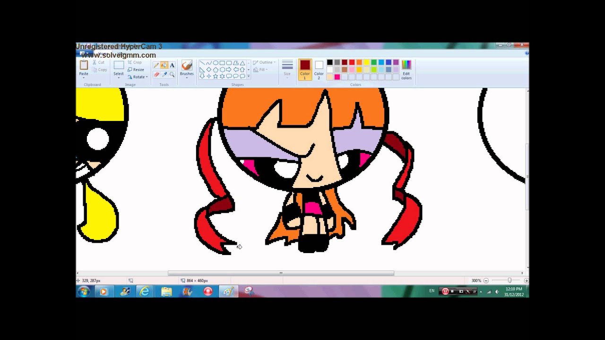Choose the Down arrow shape
Screen dimensions: 605x340
click(202, 76)
